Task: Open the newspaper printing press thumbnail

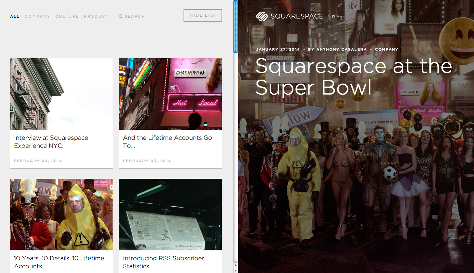Action: 170,214
